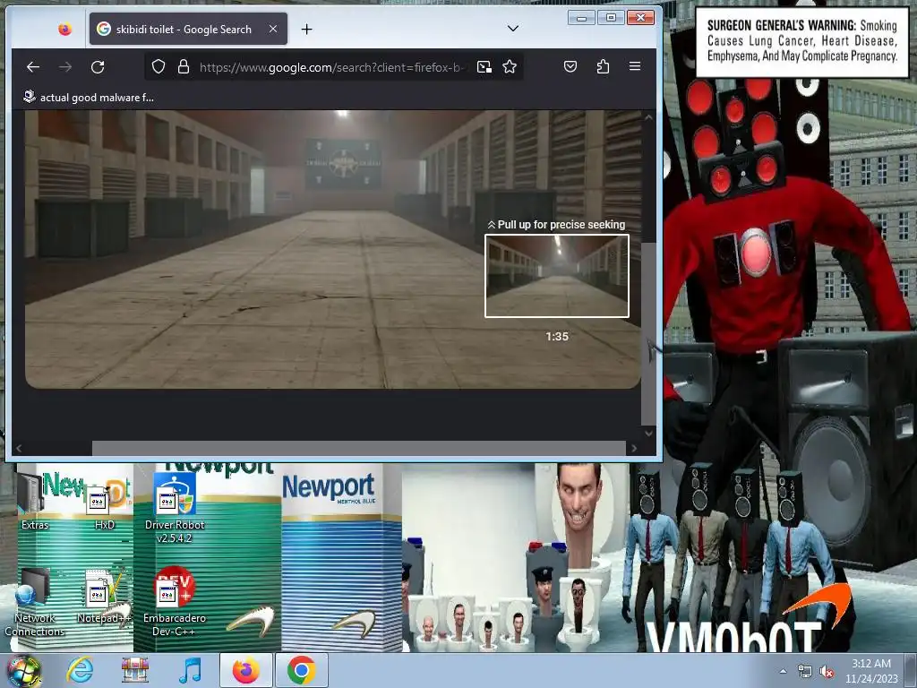Switch to Firefox from the taskbar

point(245,670)
